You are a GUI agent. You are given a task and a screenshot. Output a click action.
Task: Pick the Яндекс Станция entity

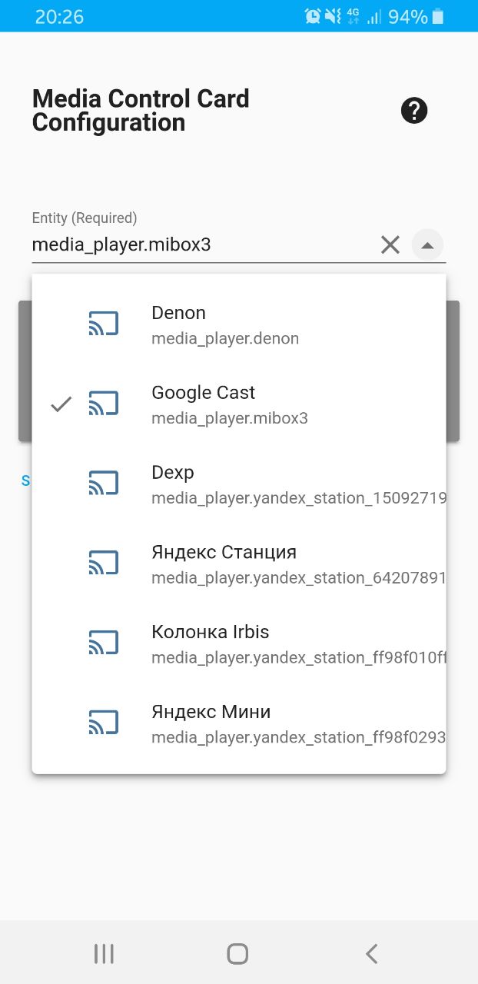[239, 564]
